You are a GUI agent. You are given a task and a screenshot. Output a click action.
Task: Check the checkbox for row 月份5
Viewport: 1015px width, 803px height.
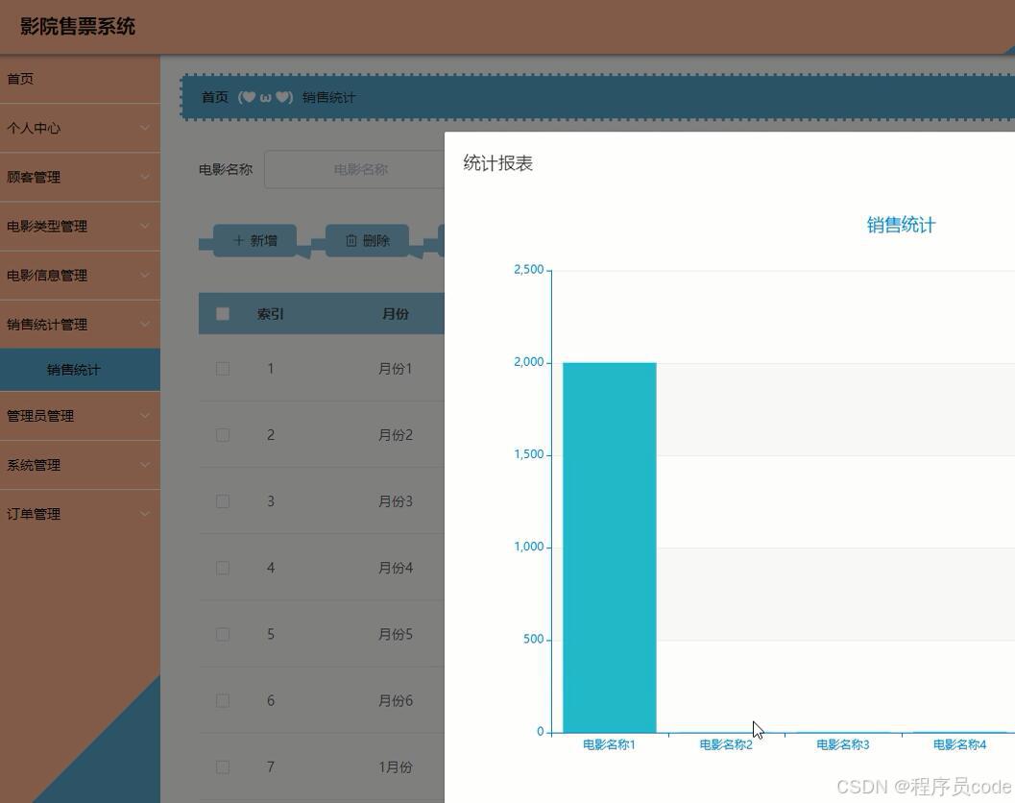[223, 634]
